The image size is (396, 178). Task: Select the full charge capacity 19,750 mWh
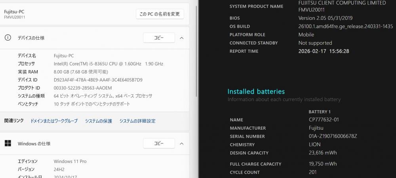pos(323,164)
